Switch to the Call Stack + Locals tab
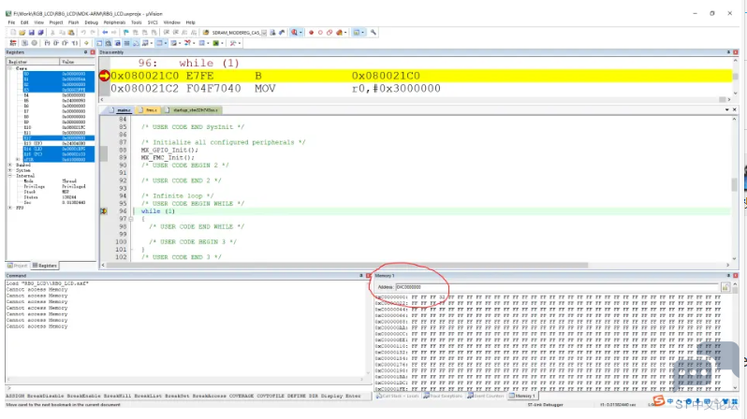Image resolution: width=747 pixels, height=419 pixels. pos(398,396)
